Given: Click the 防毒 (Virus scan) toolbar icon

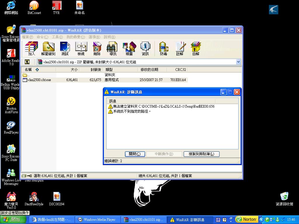Looking at the screenshot, I should point(164,48).
